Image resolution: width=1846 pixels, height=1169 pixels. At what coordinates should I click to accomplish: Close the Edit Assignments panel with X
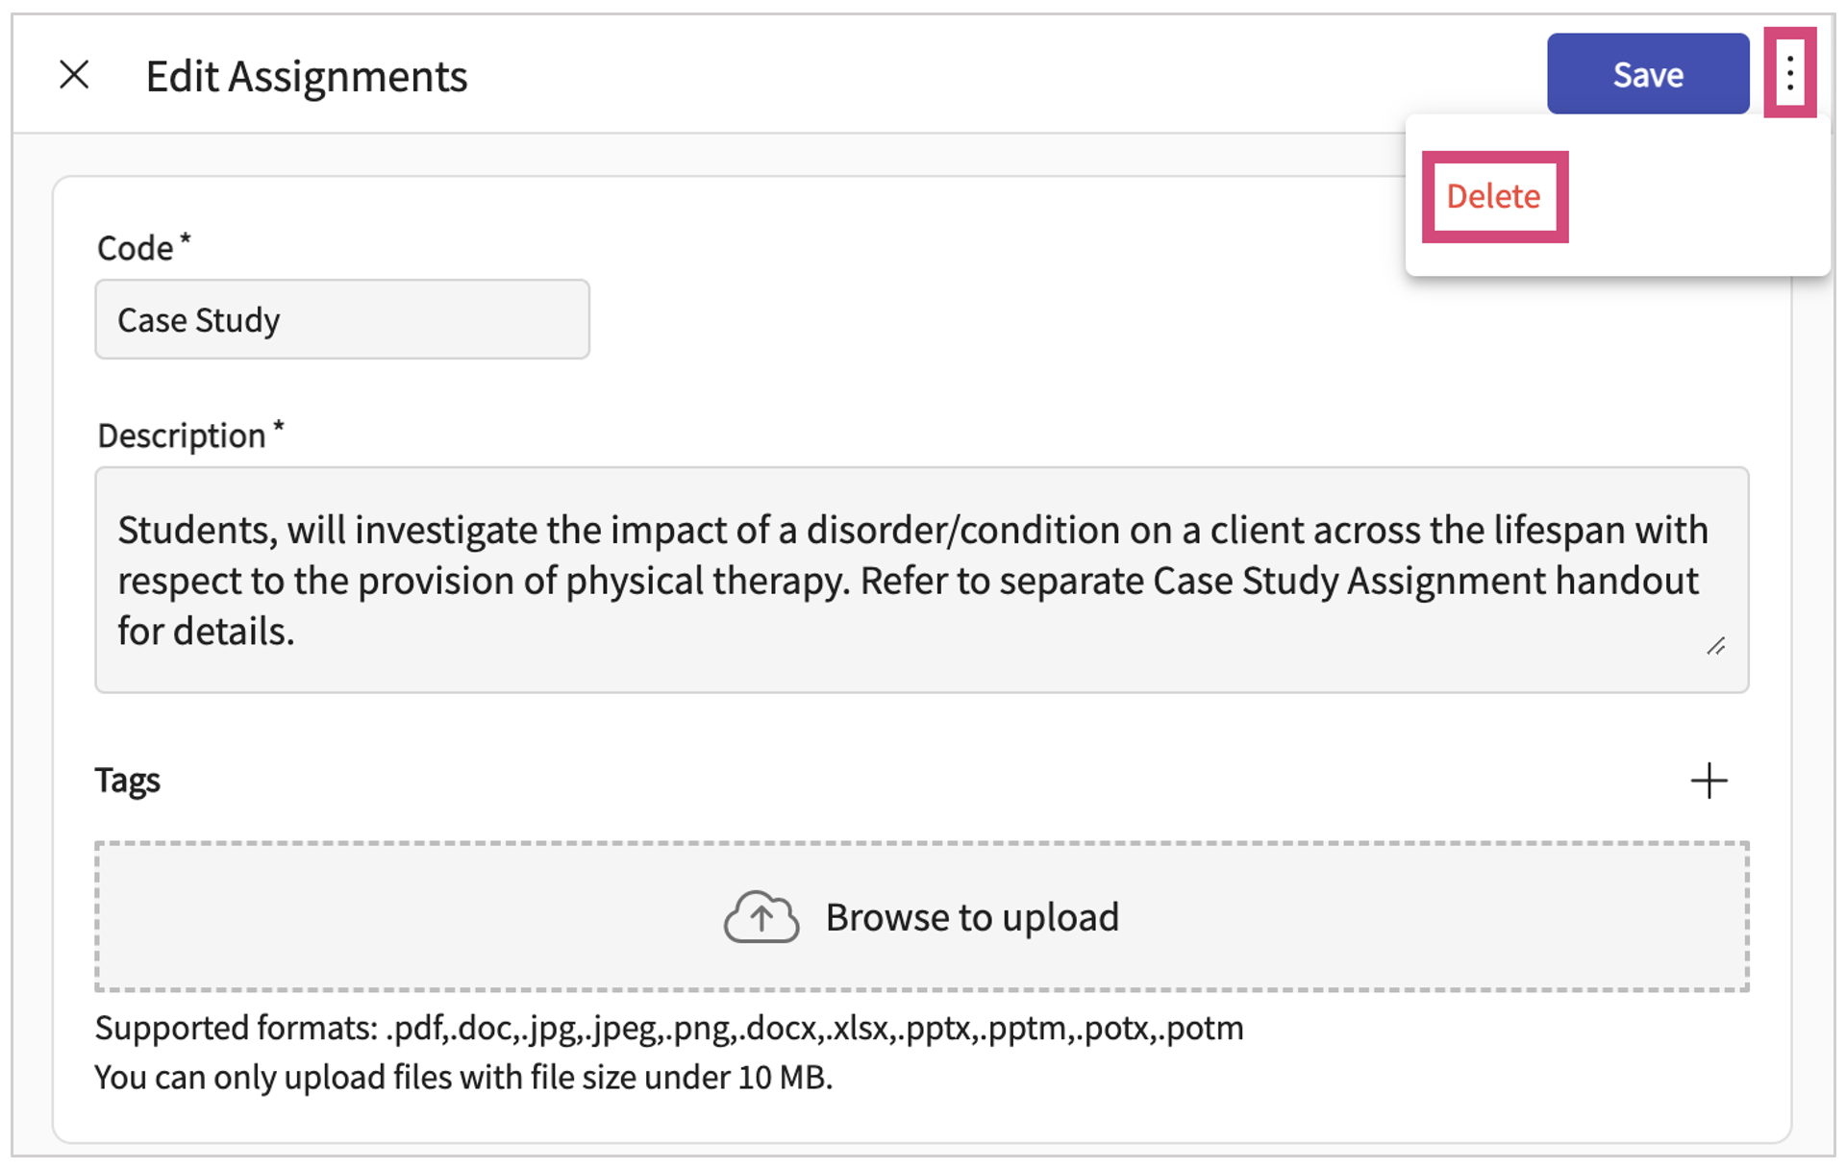pos(74,75)
